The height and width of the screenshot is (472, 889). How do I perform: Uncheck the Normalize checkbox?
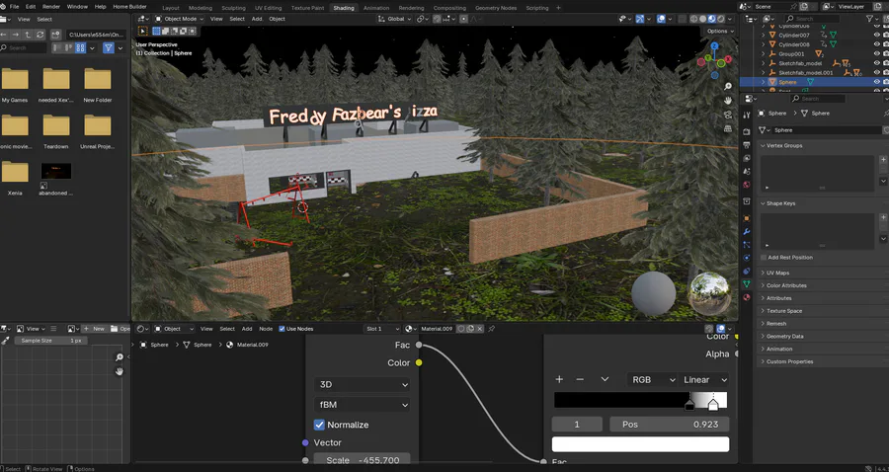pos(319,425)
